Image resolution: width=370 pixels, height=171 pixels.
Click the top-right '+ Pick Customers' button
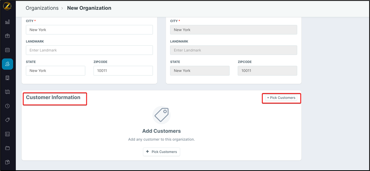[x=281, y=98]
